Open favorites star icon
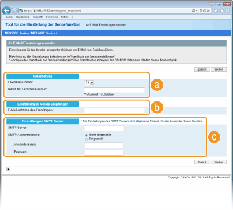 221,10
